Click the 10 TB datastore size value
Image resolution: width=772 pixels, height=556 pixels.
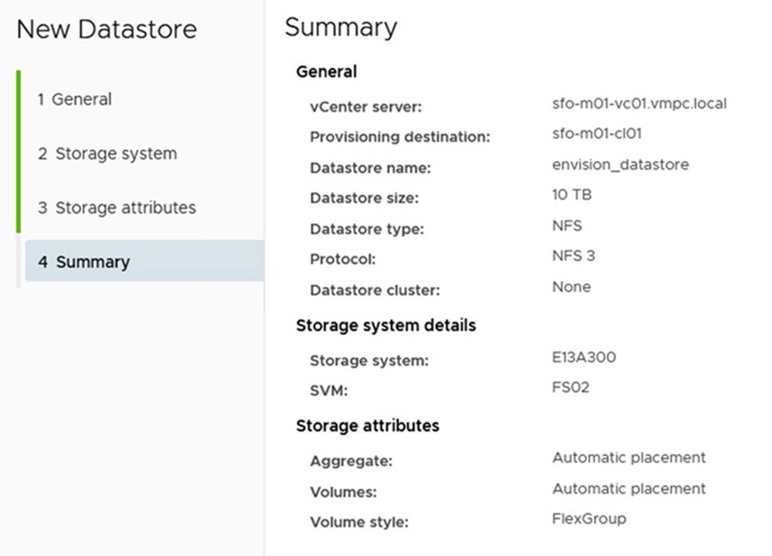point(571,195)
